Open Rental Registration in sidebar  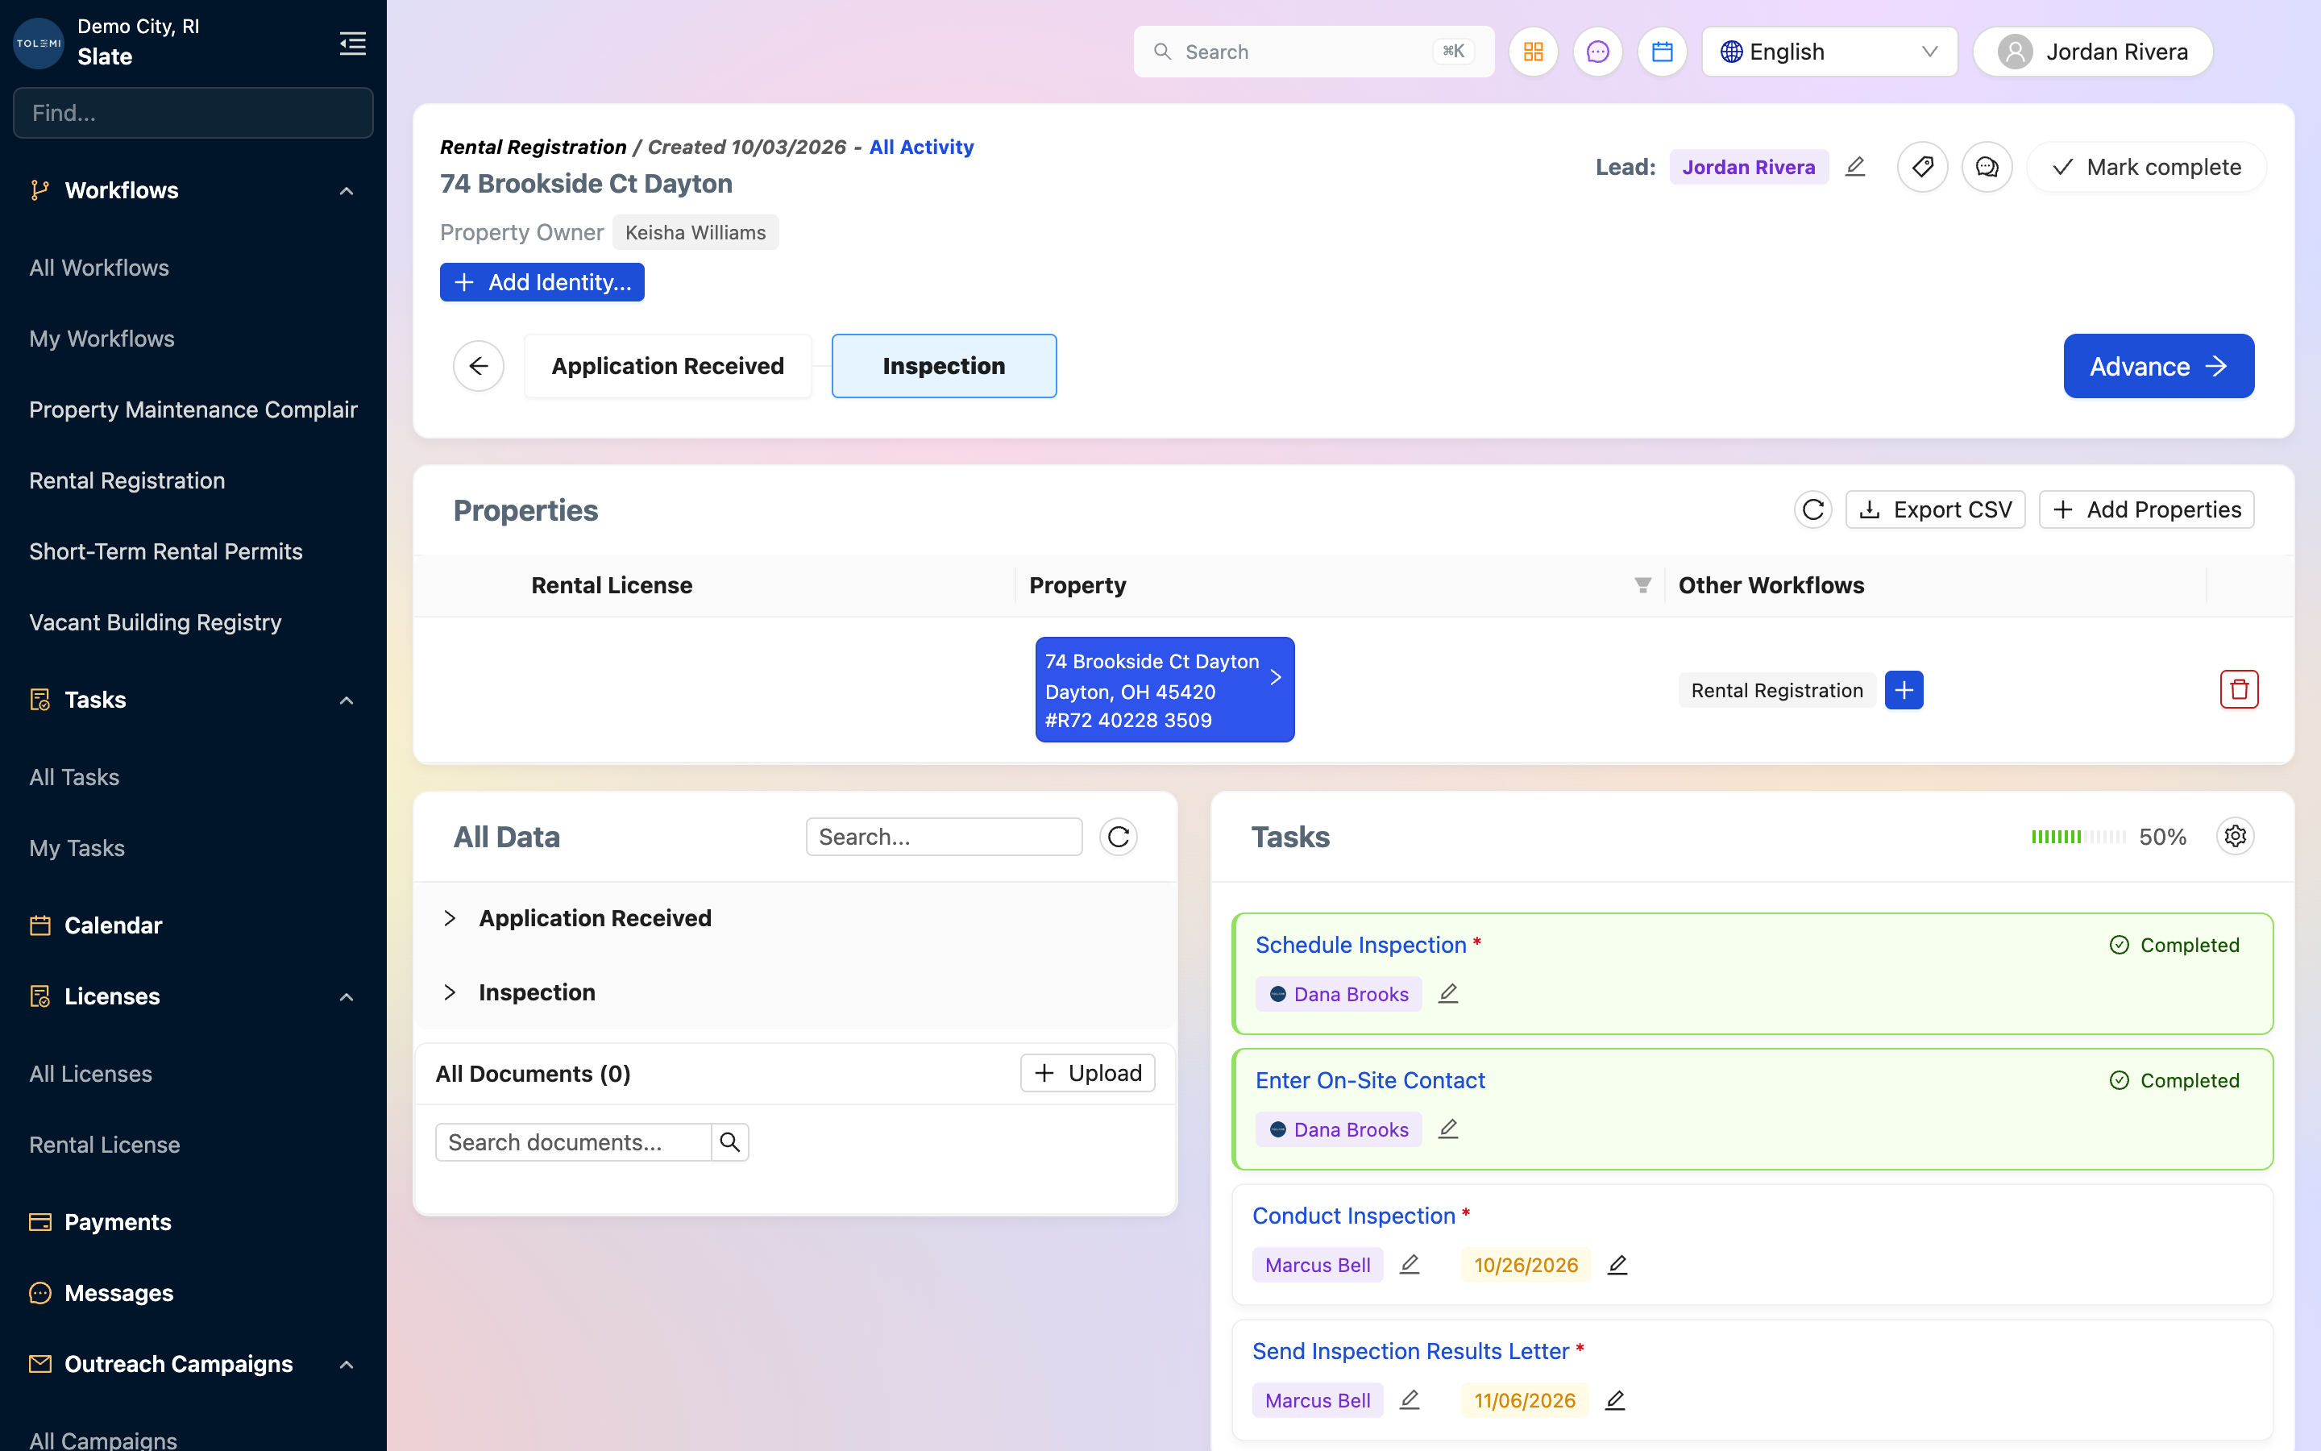127,480
